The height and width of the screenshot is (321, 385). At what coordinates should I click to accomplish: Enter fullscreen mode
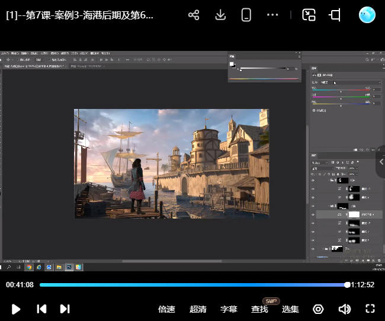(x=370, y=309)
